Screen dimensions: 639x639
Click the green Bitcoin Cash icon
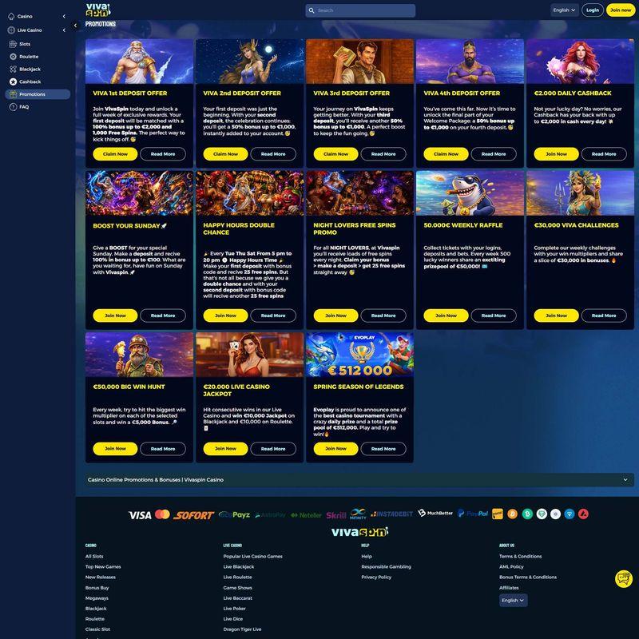coord(527,514)
